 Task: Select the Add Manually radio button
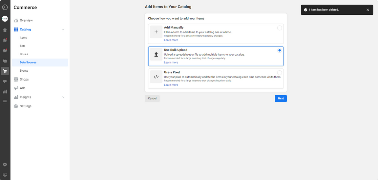(x=280, y=28)
